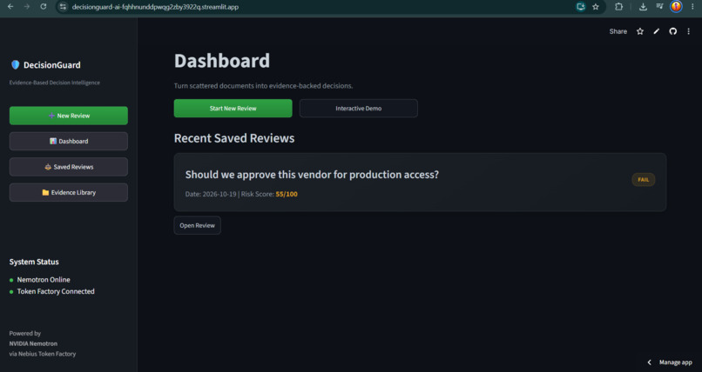Click the FAIL status badge
The height and width of the screenshot is (372, 702).
coord(644,180)
